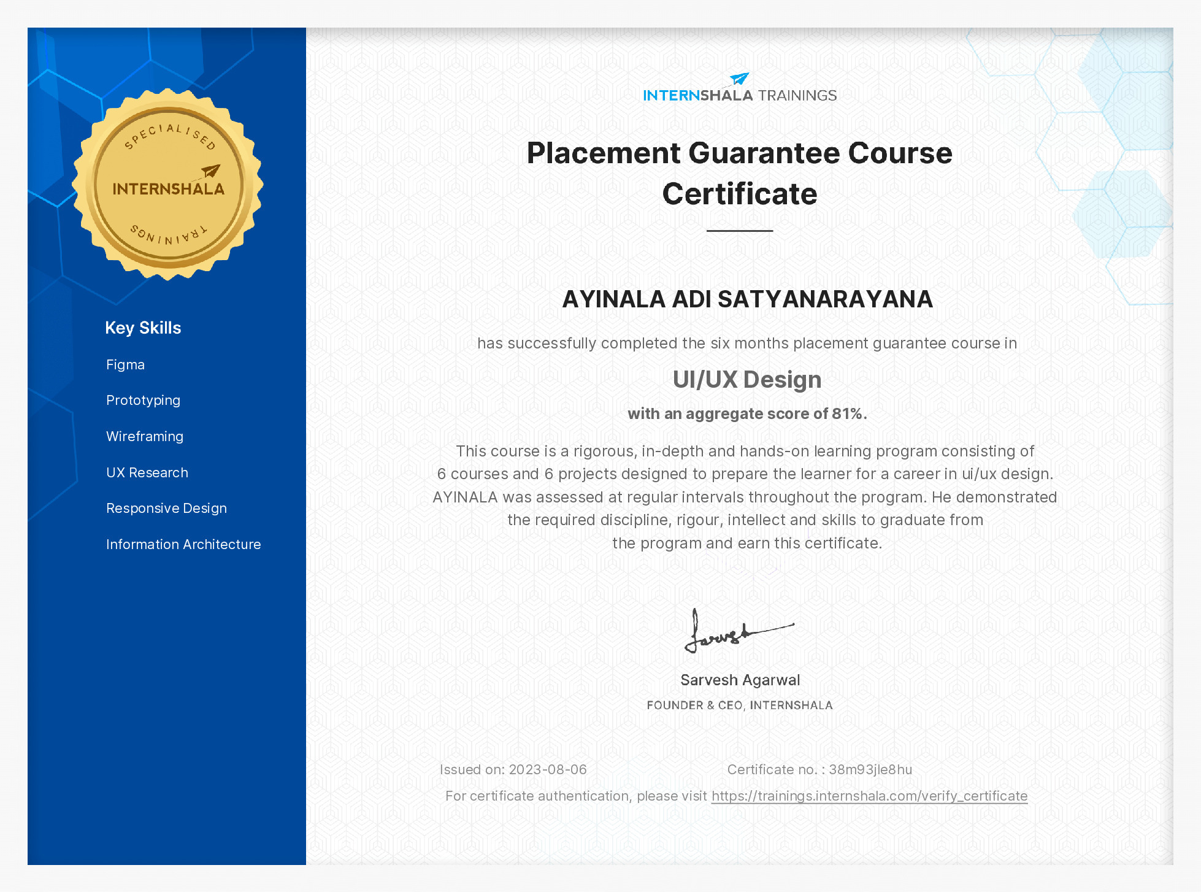Select the Figma skill
This screenshot has height=892, width=1201.
click(x=125, y=365)
